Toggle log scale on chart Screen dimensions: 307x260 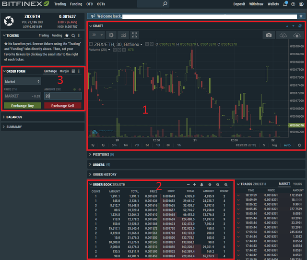[275, 145]
